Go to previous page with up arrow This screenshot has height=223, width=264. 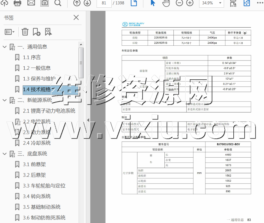[77, 3]
